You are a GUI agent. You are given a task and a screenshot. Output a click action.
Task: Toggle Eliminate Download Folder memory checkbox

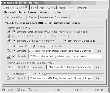[x=14, y=41]
